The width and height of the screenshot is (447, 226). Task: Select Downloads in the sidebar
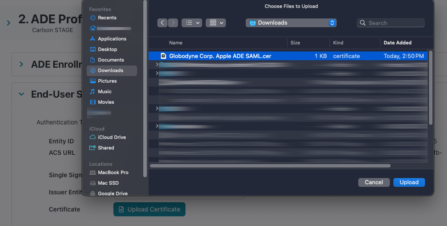tap(112, 70)
